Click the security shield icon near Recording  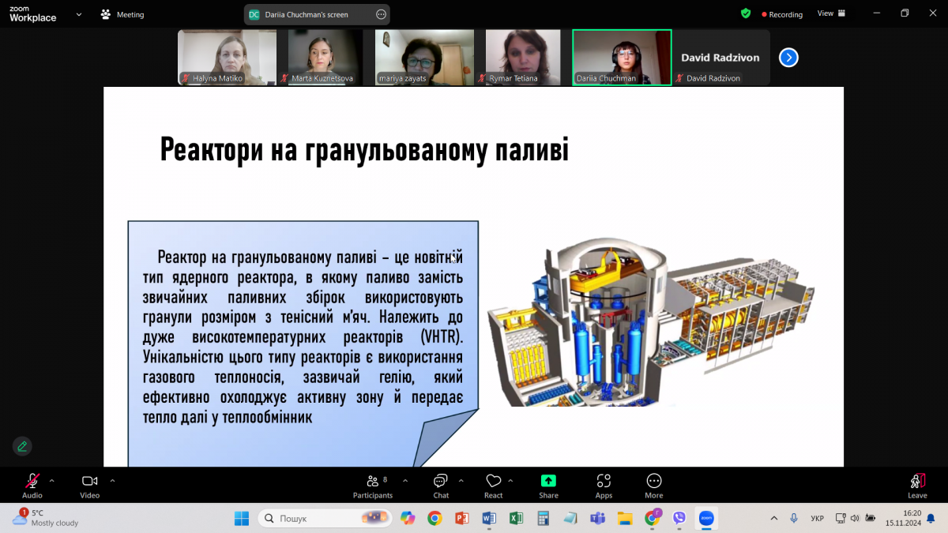[743, 13]
